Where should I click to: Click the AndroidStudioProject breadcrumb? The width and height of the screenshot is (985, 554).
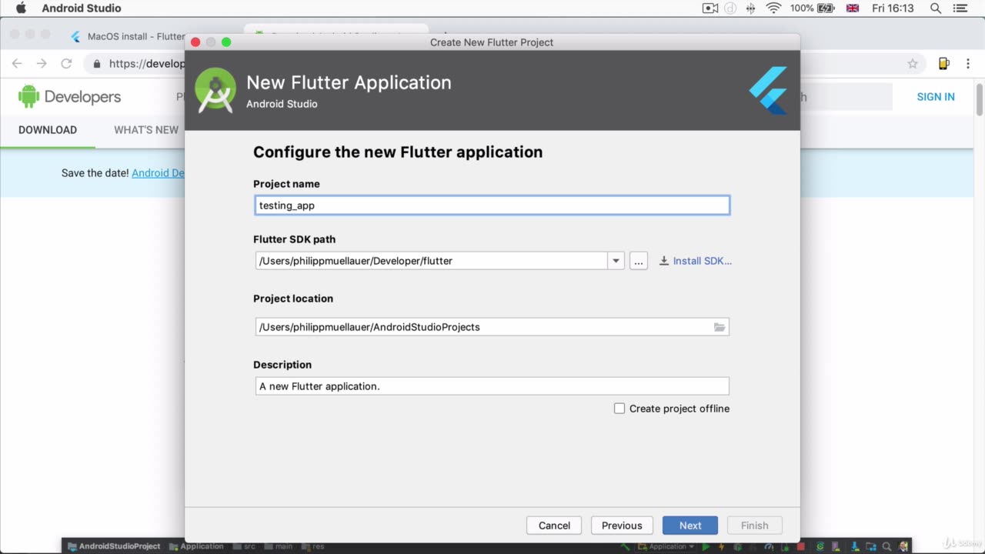click(x=114, y=546)
